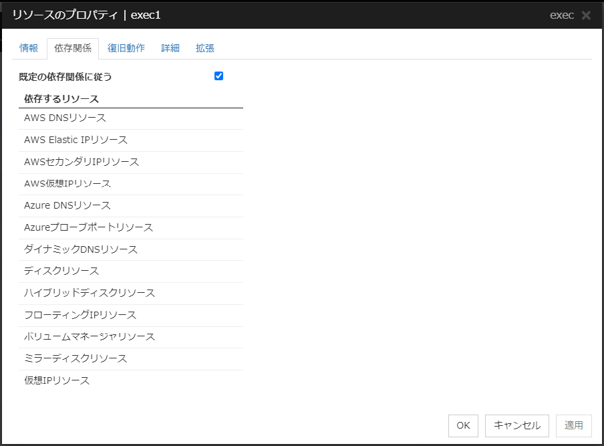Click the OK button
The image size is (604, 446).
(x=463, y=425)
